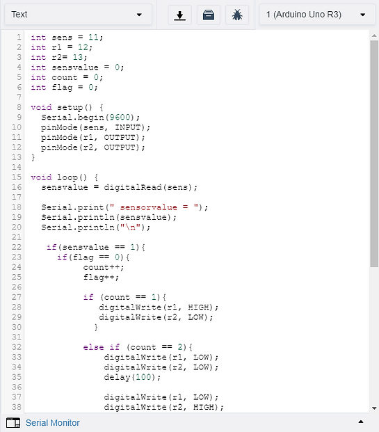Open the Libraries box icon
This screenshot has height=432, width=379.
pyautogui.click(x=209, y=15)
